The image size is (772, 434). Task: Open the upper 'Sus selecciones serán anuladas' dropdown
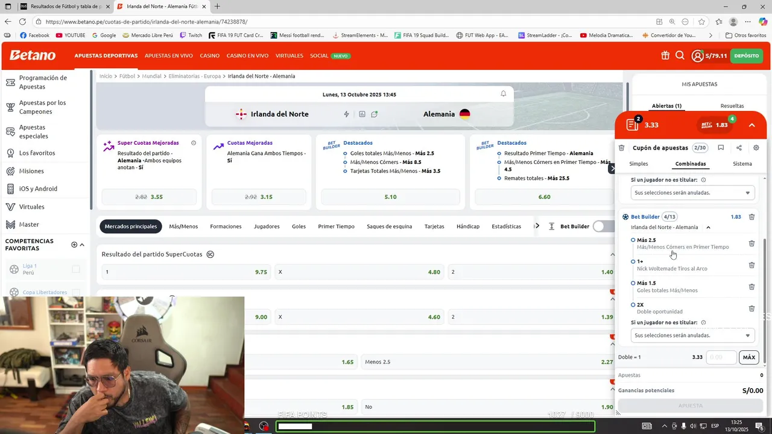692,193
